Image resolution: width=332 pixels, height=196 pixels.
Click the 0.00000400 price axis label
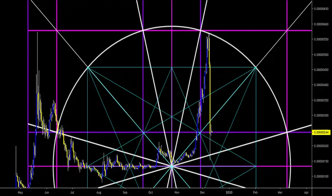[321, 85]
